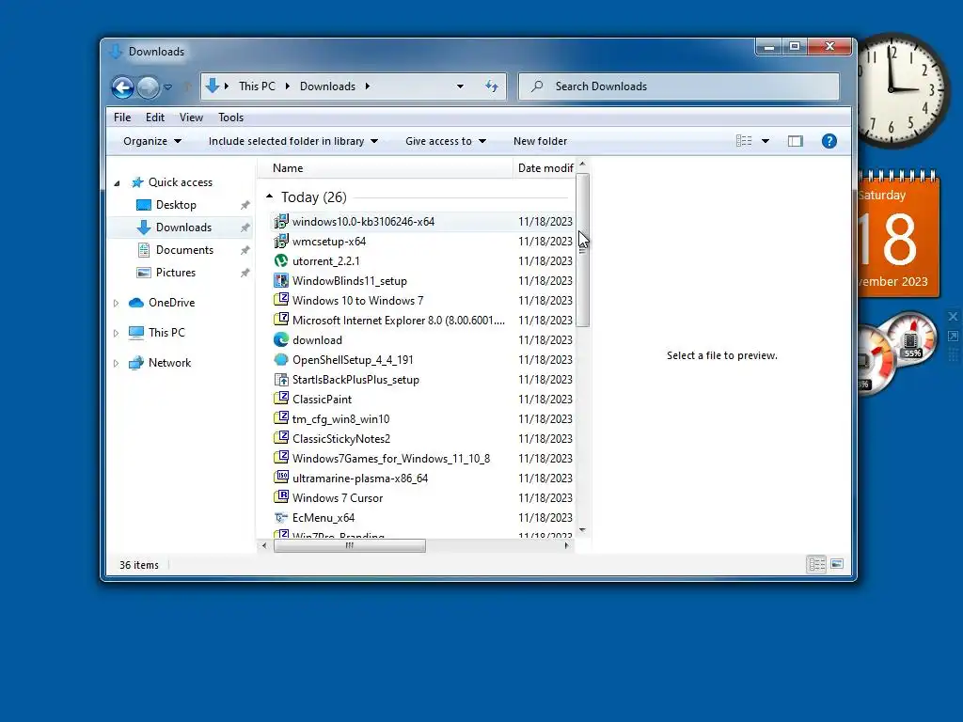Open the Edit menu

click(x=155, y=118)
